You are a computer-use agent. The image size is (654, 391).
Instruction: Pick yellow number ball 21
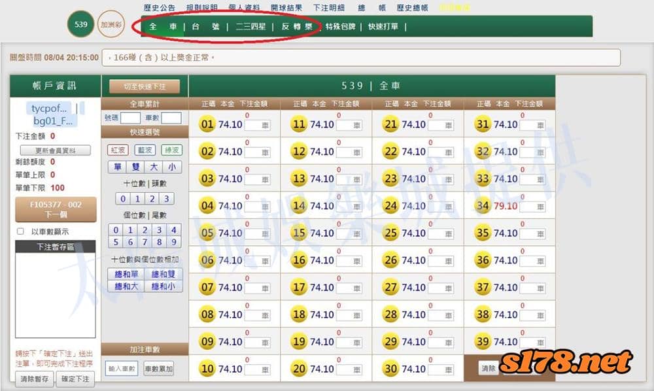coord(390,124)
